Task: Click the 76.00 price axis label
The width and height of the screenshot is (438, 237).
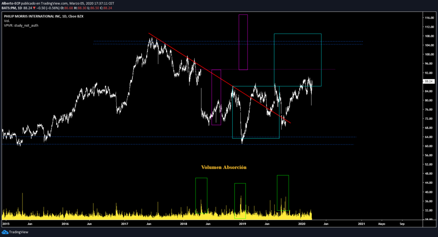Action: 429,110
